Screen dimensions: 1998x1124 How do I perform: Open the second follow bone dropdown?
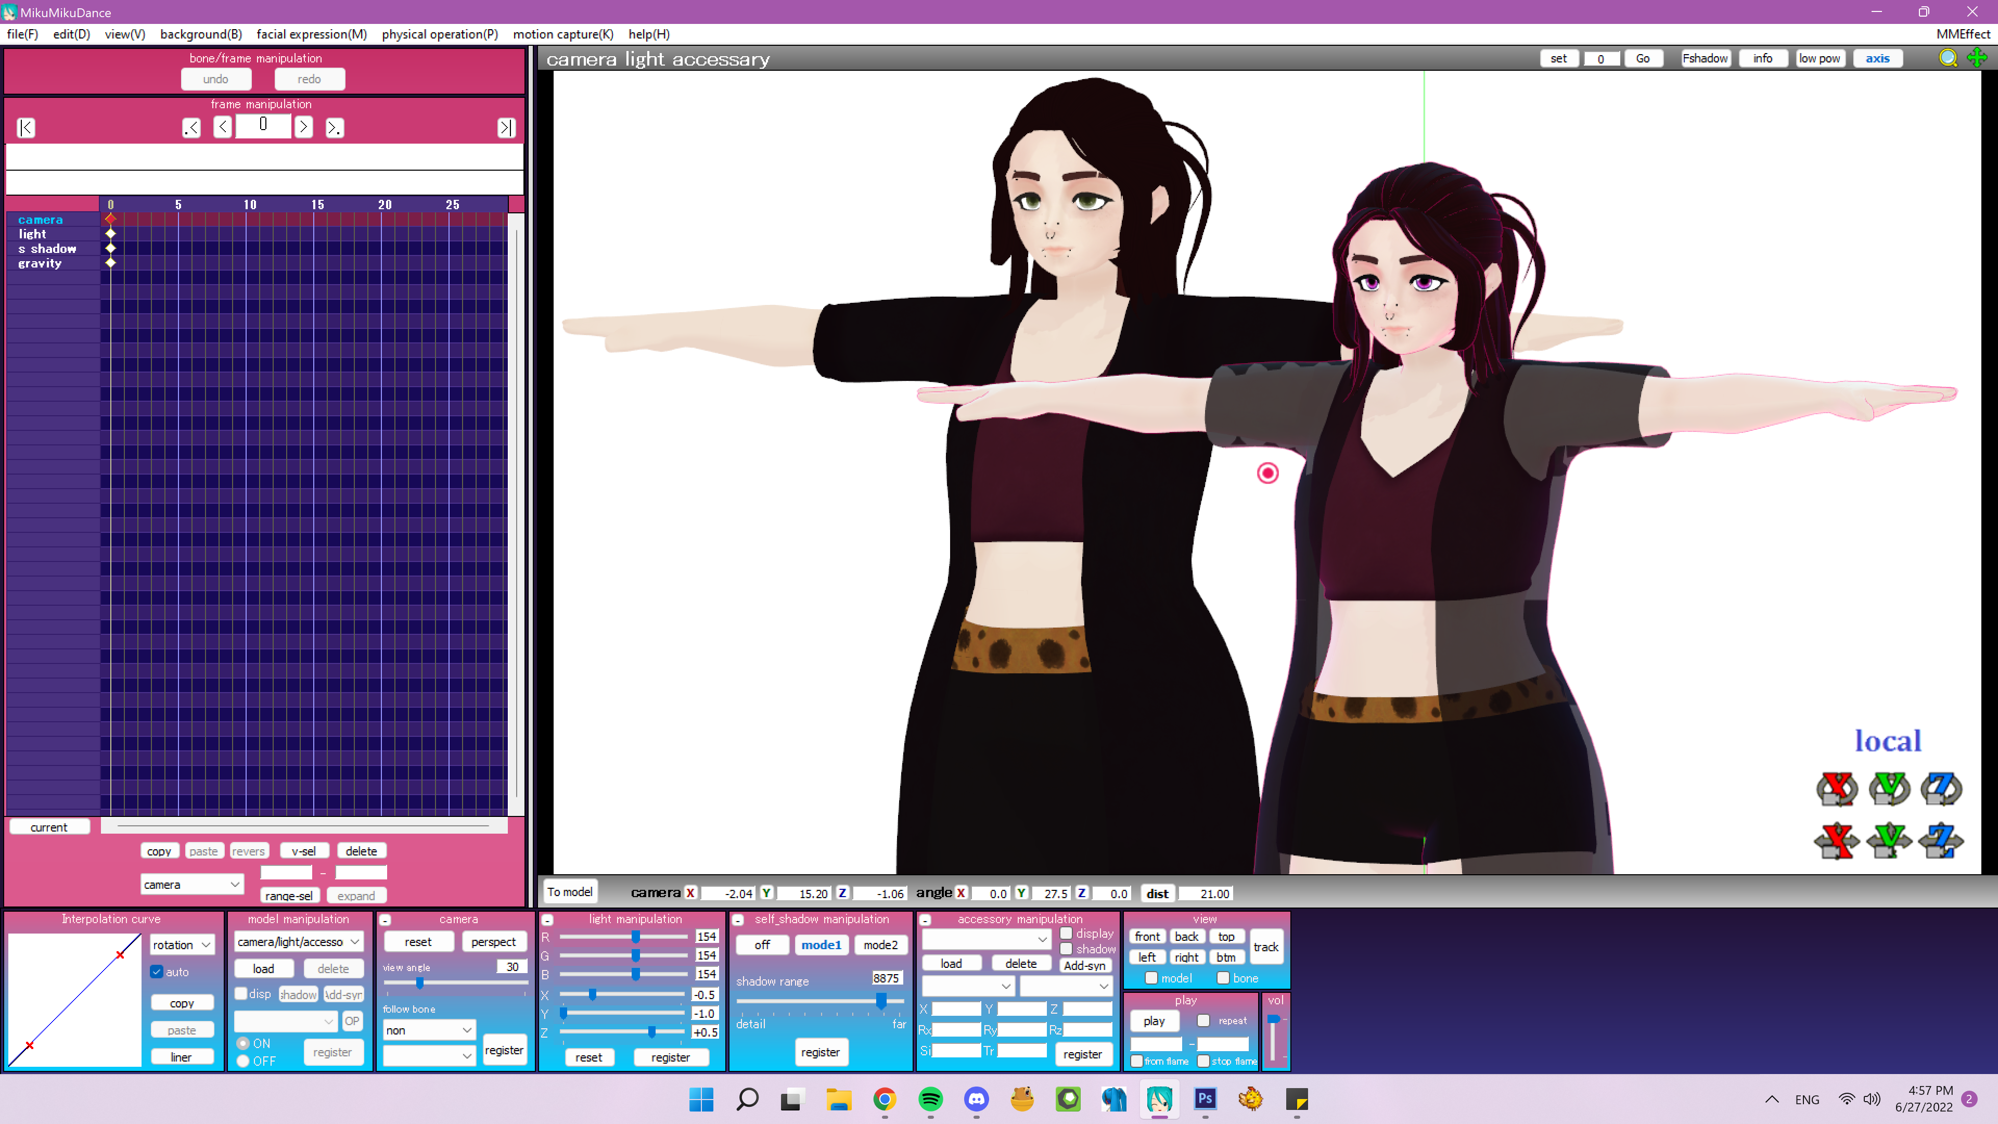click(429, 1055)
